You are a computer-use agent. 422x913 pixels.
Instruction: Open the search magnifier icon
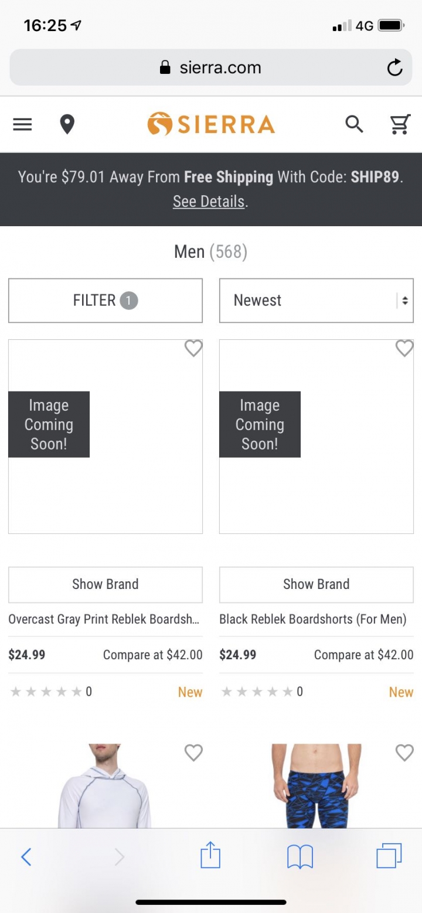[354, 124]
